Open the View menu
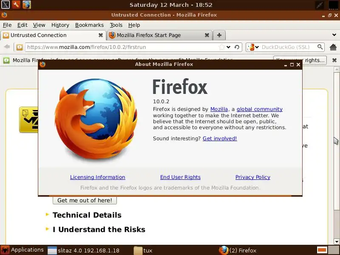This screenshot has height=255, width=340. (39, 25)
